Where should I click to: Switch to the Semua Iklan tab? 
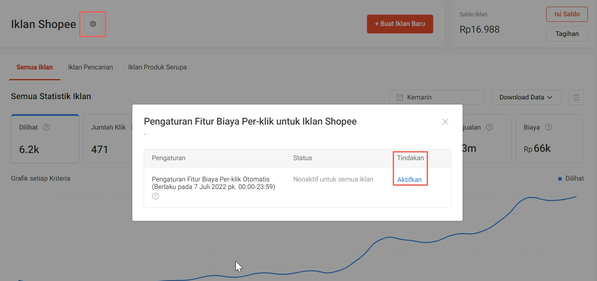(35, 67)
